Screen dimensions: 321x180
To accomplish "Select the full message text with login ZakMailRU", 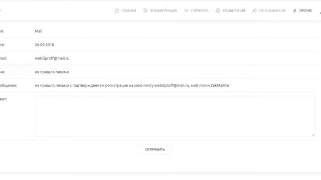I will (132, 85).
